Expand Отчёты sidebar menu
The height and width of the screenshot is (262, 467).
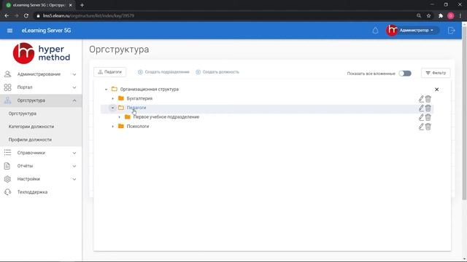tap(41, 166)
